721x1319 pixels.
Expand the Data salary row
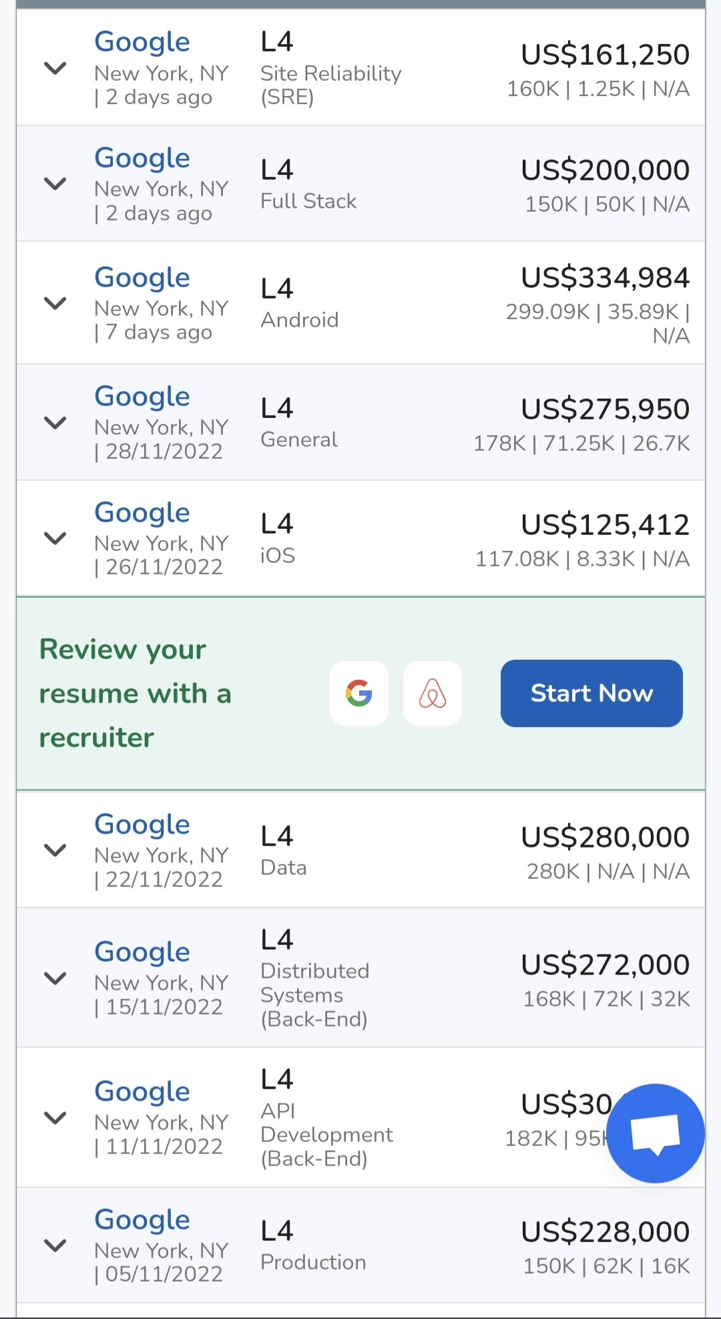(55, 850)
